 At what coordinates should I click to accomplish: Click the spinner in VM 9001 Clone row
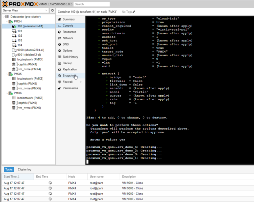point(50,183)
